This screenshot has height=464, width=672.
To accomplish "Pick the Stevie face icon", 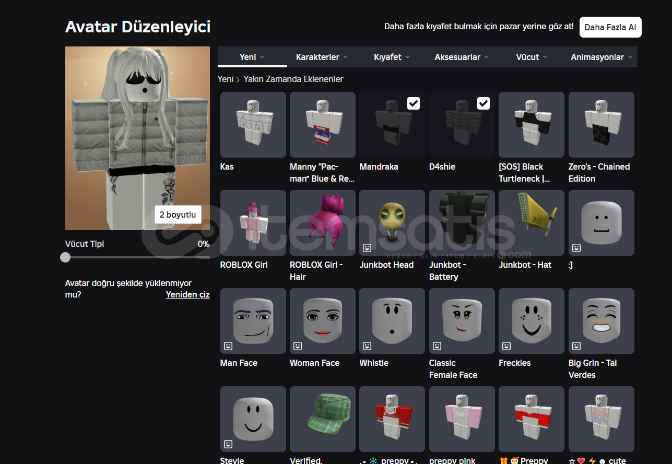I will [x=253, y=419].
